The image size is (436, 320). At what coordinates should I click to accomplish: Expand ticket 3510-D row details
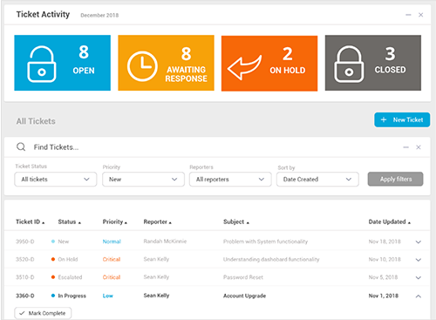tap(419, 278)
